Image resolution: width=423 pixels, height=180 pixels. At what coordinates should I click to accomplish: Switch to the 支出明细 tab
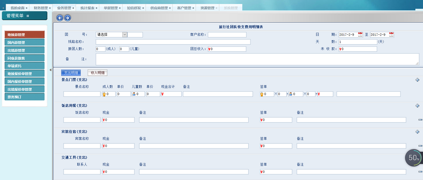71,72
